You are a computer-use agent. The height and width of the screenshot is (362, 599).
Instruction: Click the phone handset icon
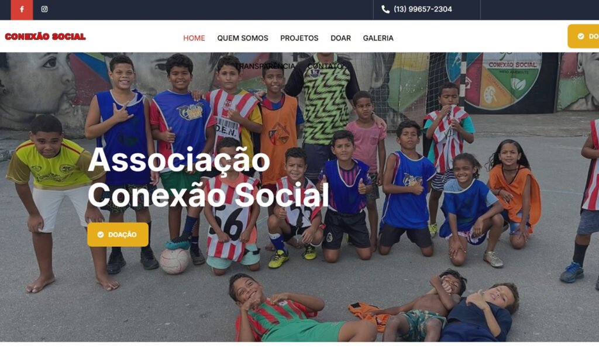(x=385, y=9)
